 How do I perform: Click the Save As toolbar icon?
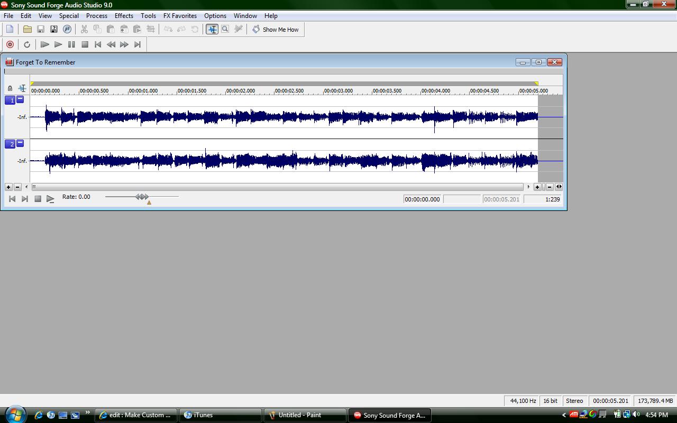click(x=54, y=30)
